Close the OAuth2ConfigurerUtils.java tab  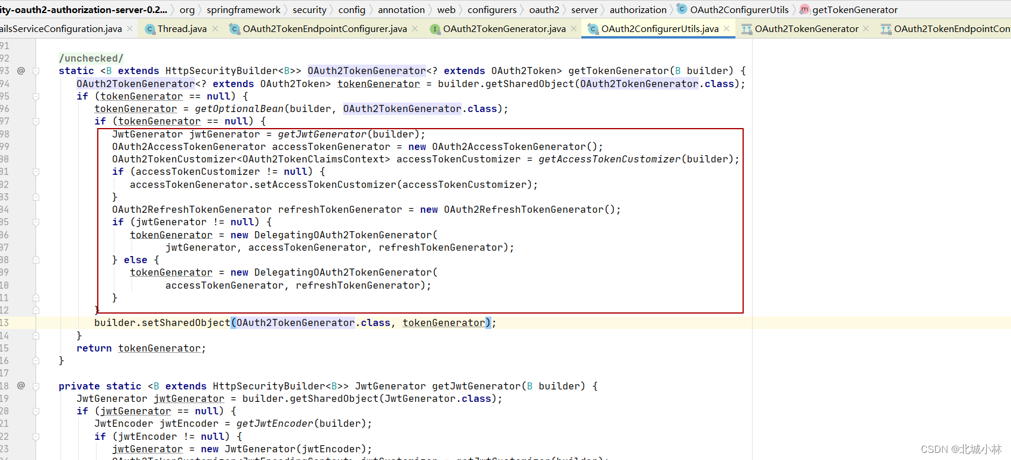(727, 28)
